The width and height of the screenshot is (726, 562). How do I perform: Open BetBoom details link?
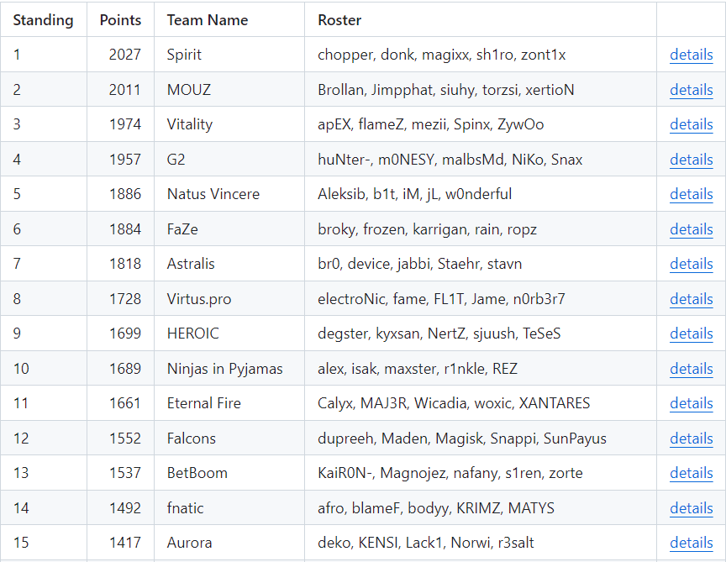click(x=691, y=473)
